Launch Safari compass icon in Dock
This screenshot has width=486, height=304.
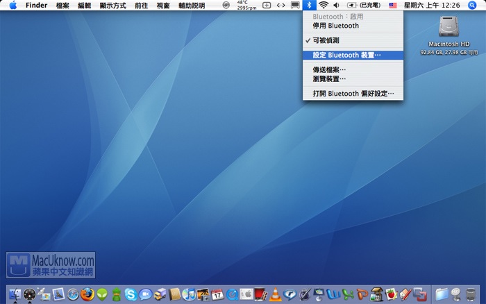point(73,294)
